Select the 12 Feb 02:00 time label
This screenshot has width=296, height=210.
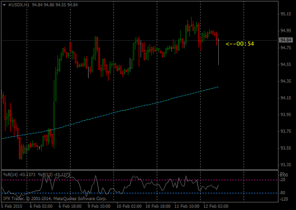(x=216, y=206)
